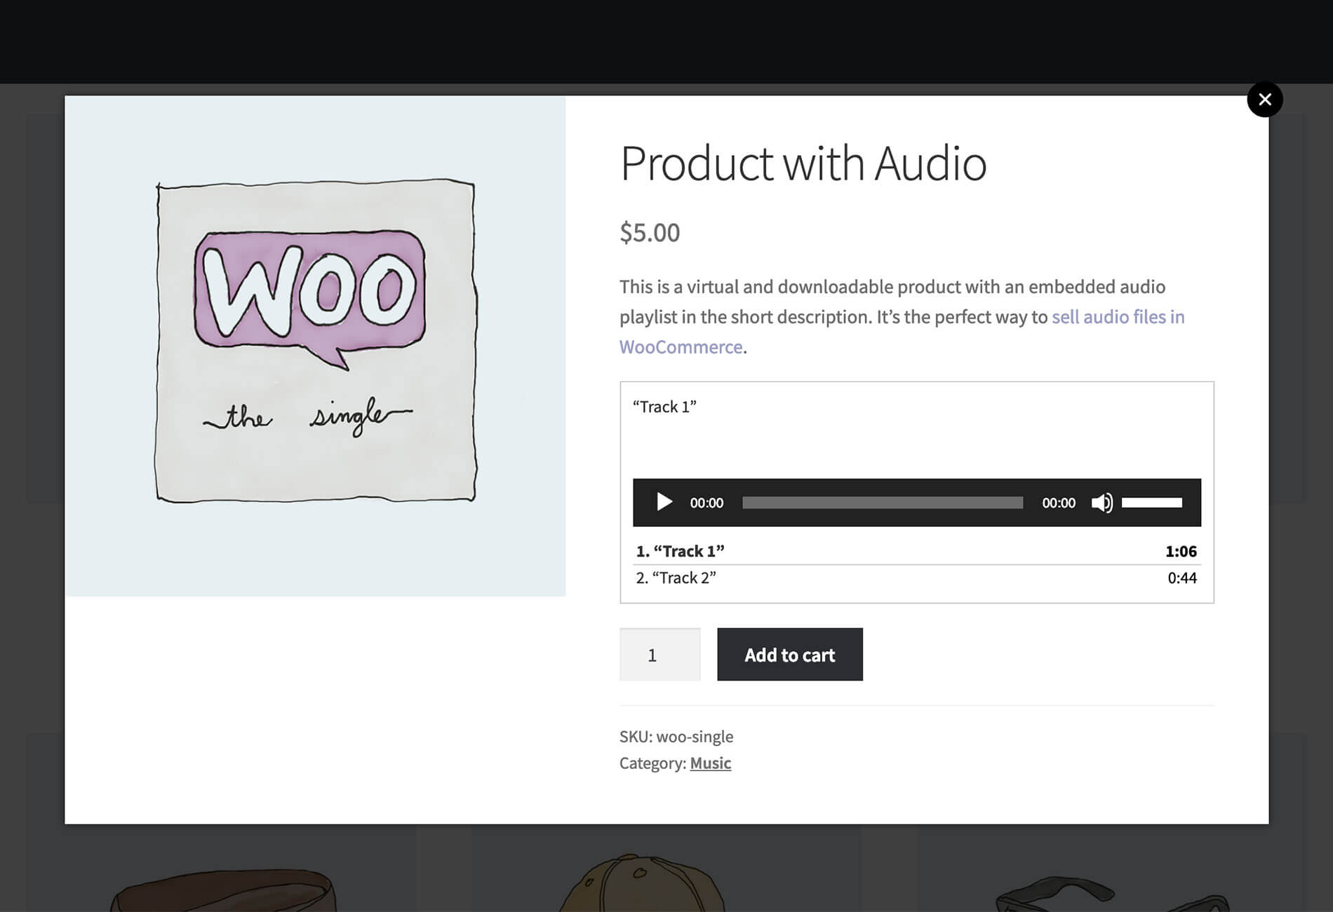Click the SKU woo-single text

point(676,737)
